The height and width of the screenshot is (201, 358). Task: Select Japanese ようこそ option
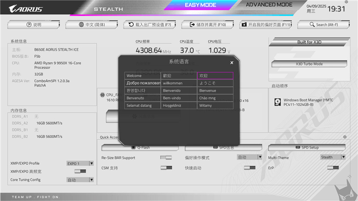(x=215, y=83)
